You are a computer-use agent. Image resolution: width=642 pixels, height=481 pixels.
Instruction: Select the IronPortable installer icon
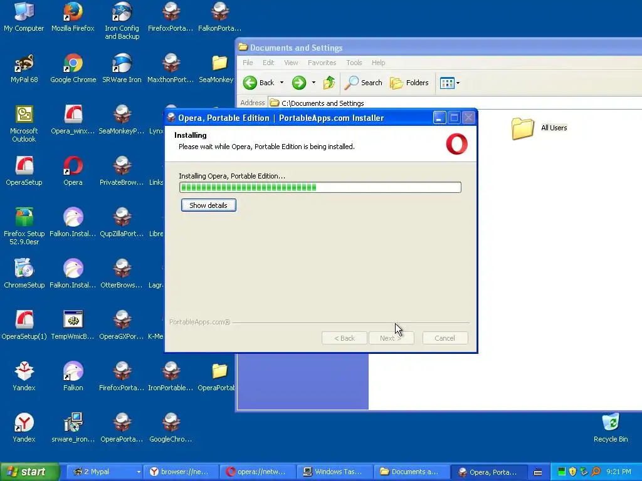point(171,376)
